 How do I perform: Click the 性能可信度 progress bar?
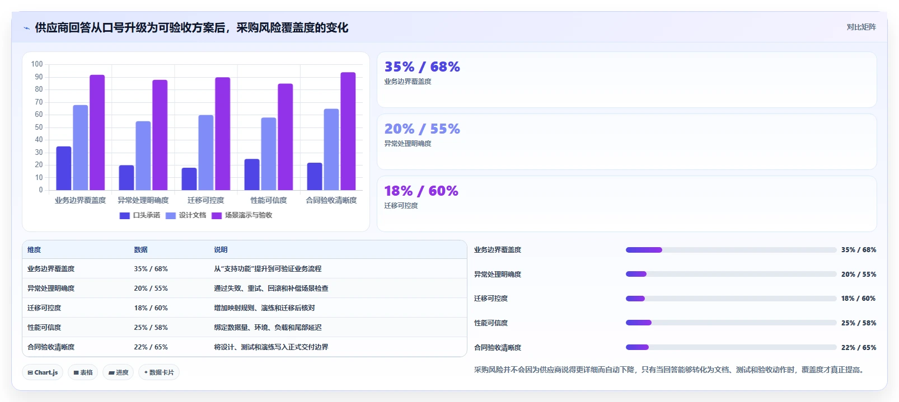[731, 323]
